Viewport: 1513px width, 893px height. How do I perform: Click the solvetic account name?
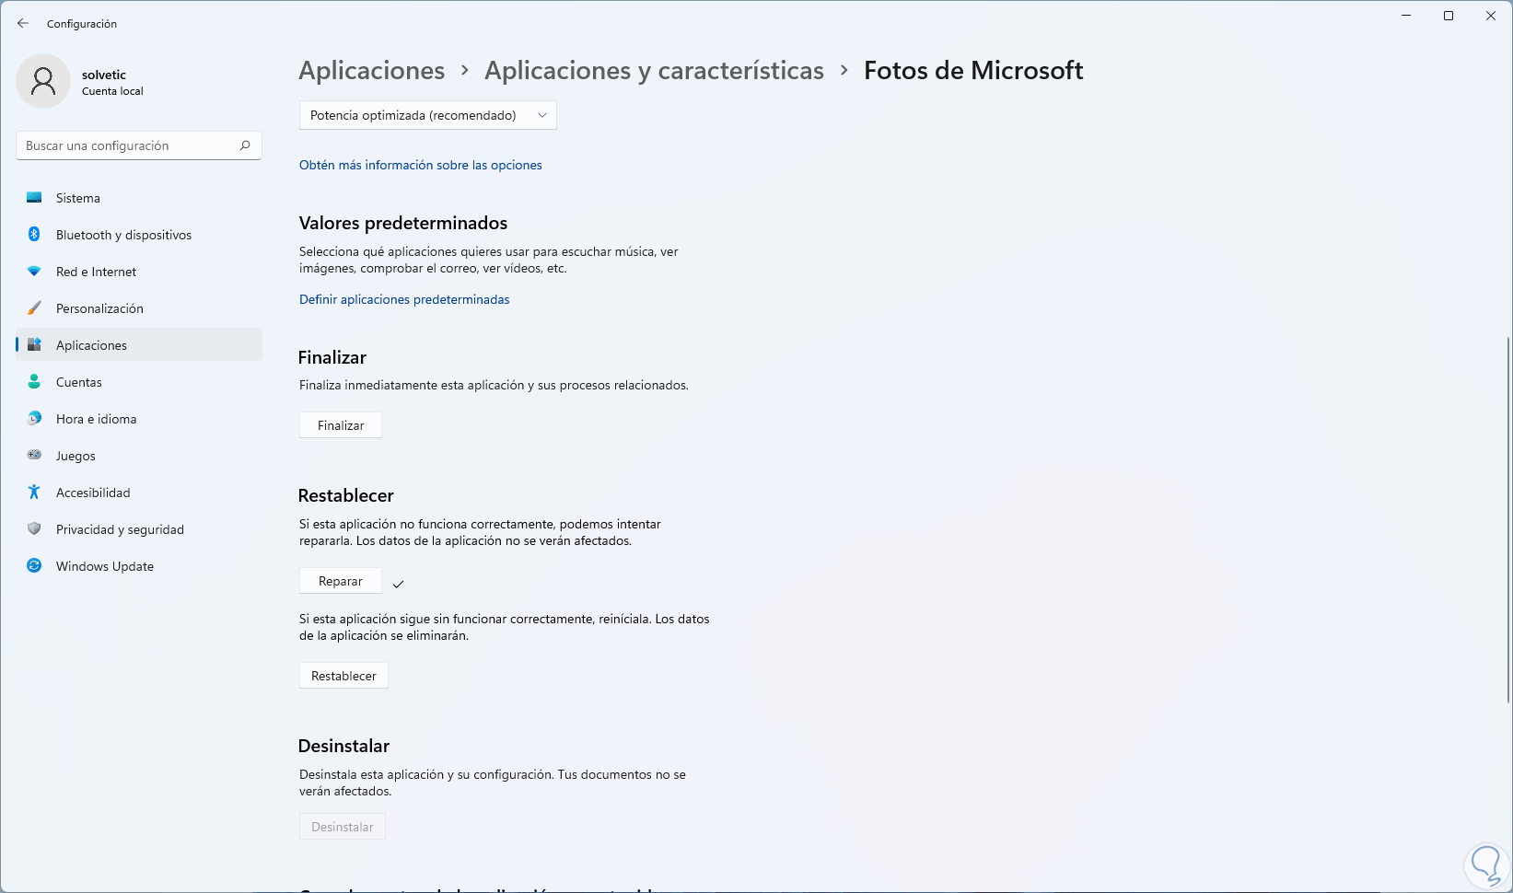pos(104,75)
